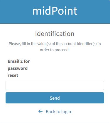This screenshot has height=123, width=110.
Task: Click the word 'password' in the field label
Action: pyautogui.click(x=18, y=68)
